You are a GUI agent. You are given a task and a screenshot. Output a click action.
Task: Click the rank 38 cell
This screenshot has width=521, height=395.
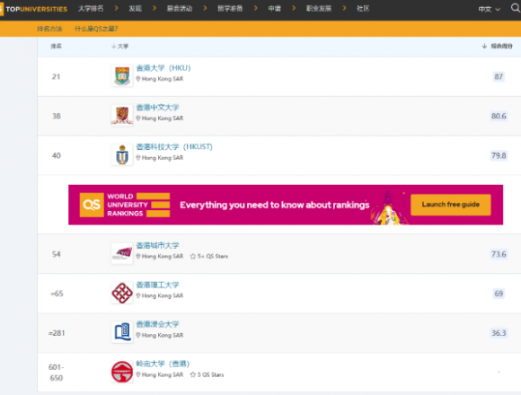[x=57, y=116]
